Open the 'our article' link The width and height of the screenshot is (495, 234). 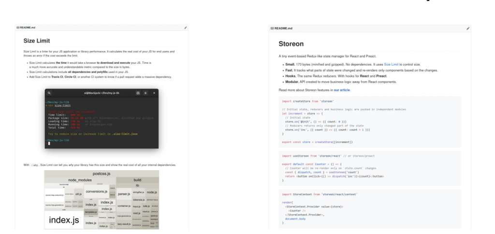point(342,90)
